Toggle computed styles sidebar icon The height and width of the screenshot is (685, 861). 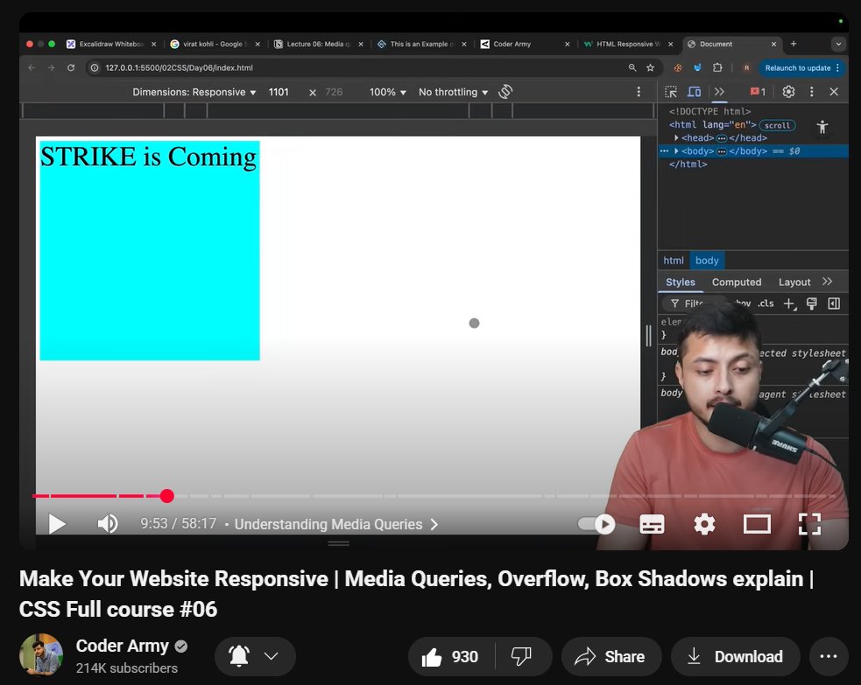point(834,304)
